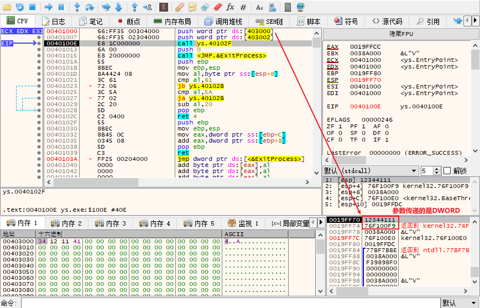Toggle breakpoint bullet at address 00401030
The height and width of the screenshot is (308, 480).
click(x=39, y=129)
